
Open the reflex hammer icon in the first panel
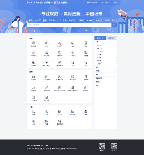73,53
